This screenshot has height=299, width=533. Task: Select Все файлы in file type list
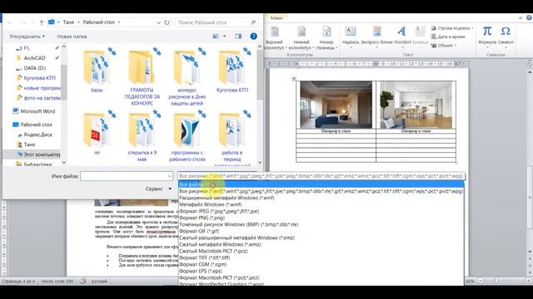(321, 184)
